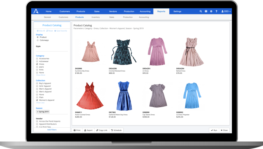The image size is (263, 149).
Task: Check the Boy's Apparel collection
Action: click(37, 83)
